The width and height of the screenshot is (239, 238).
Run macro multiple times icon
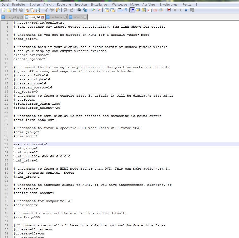[x=187, y=10]
